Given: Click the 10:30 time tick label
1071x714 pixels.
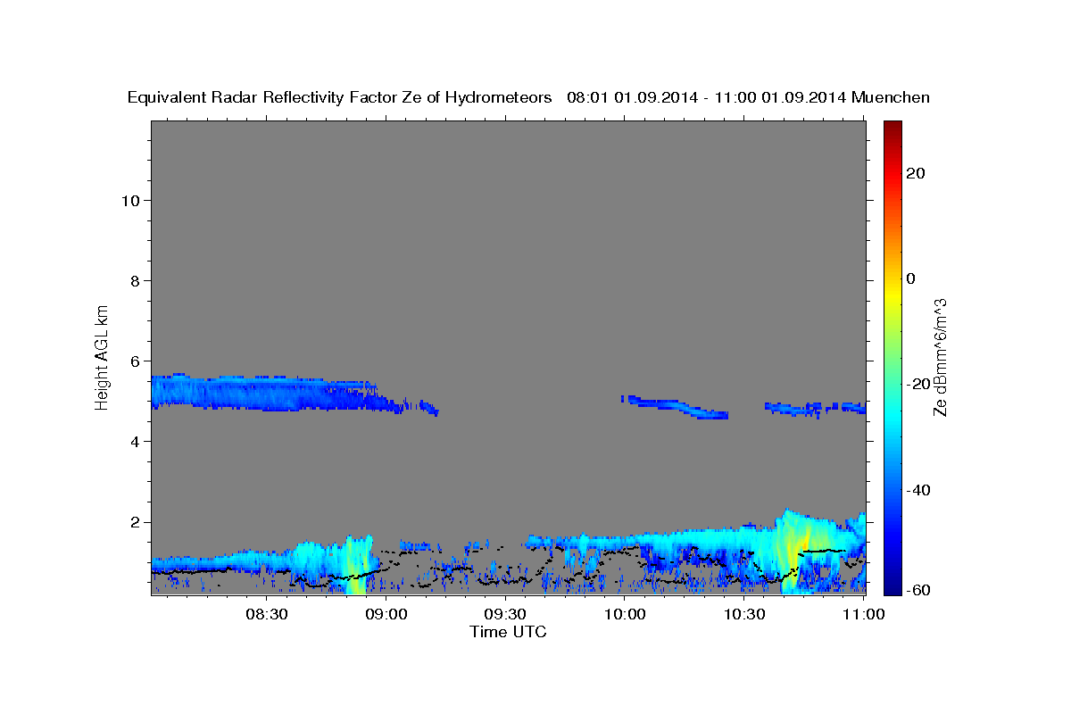Looking at the screenshot, I should pos(744,615).
